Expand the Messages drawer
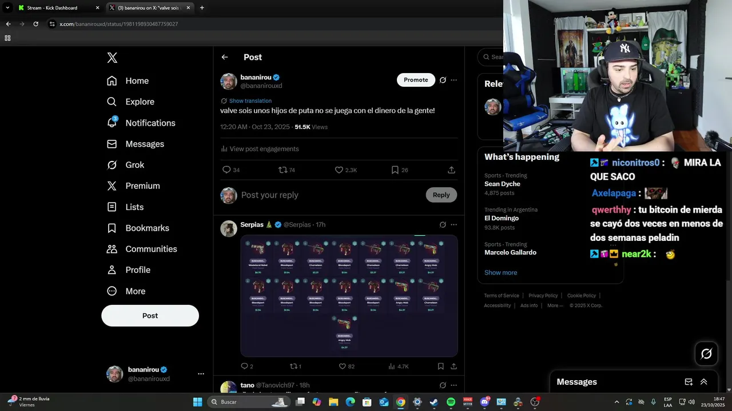This screenshot has height=411, width=732. pos(704,382)
